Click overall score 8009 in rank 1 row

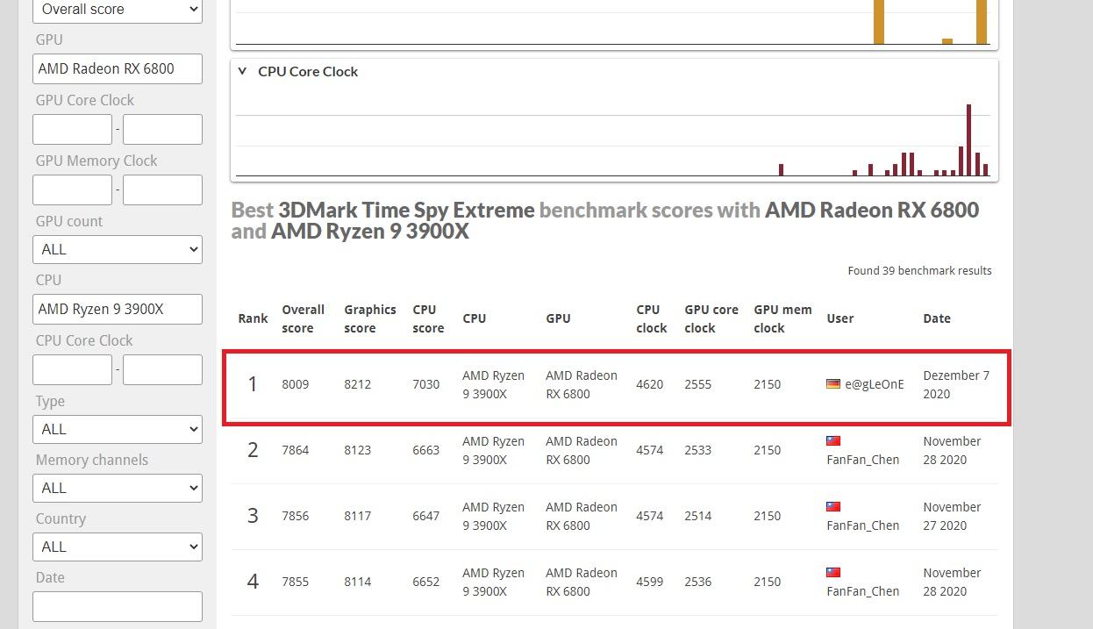pos(295,384)
